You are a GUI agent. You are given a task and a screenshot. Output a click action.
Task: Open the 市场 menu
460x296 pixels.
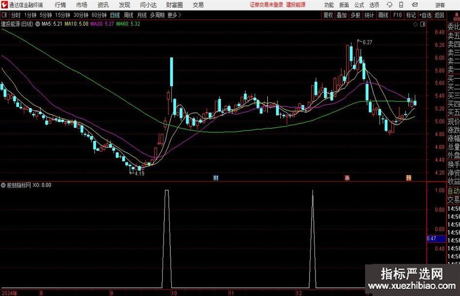82,5
